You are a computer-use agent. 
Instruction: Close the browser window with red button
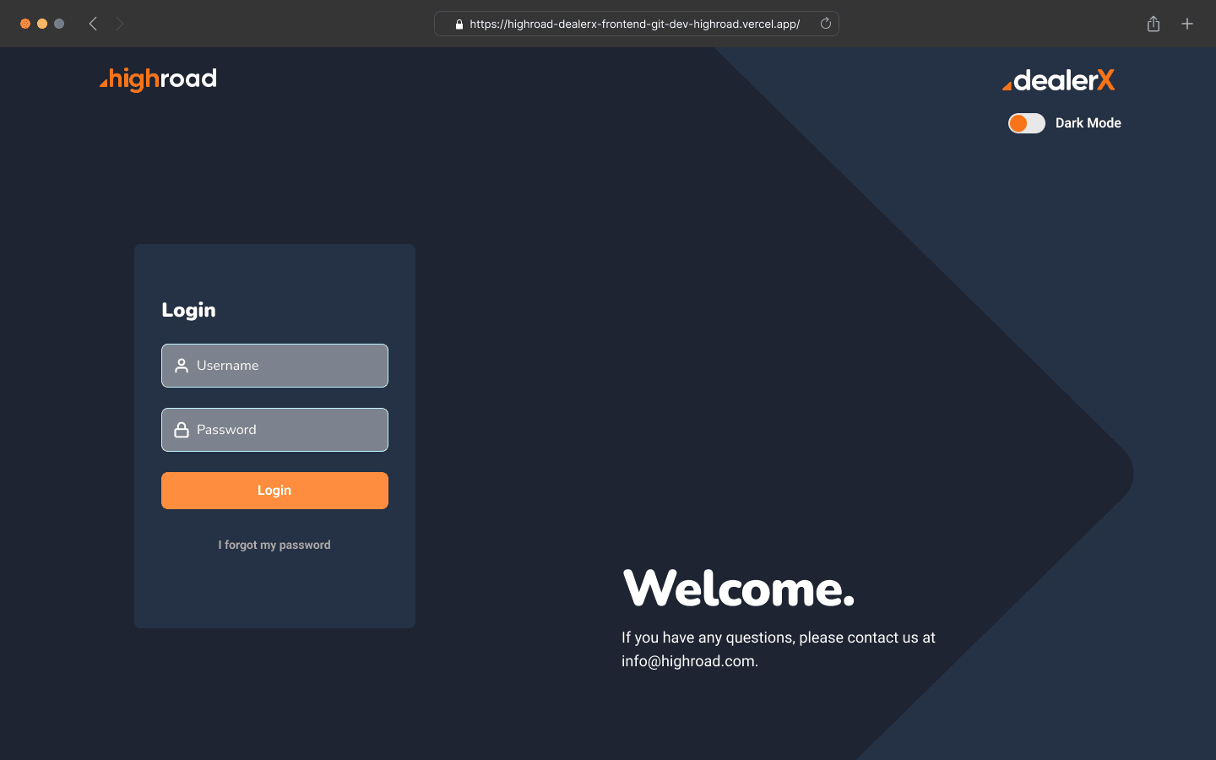click(x=25, y=24)
